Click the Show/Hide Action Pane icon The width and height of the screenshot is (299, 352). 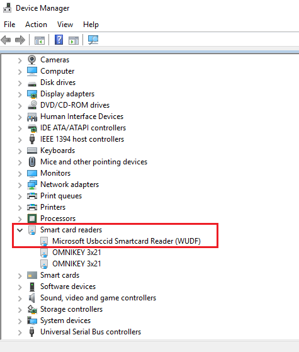coord(74,40)
